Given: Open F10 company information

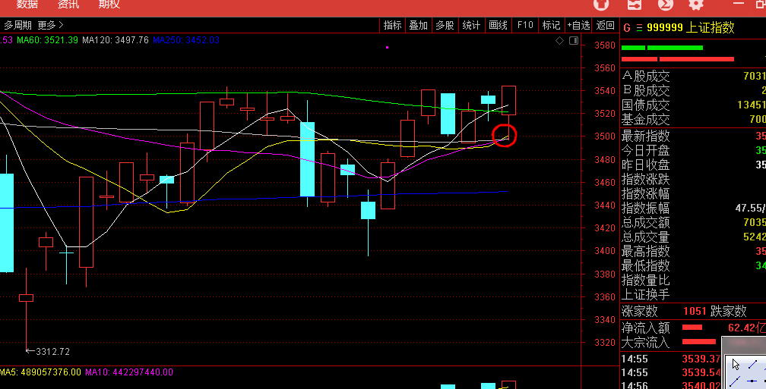Looking at the screenshot, I should point(525,25).
